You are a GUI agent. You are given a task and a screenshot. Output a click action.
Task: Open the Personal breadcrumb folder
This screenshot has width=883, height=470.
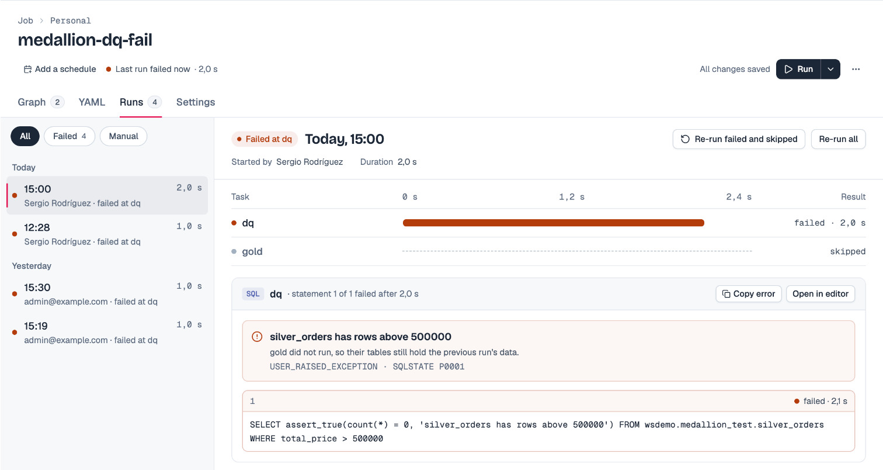[x=71, y=20]
